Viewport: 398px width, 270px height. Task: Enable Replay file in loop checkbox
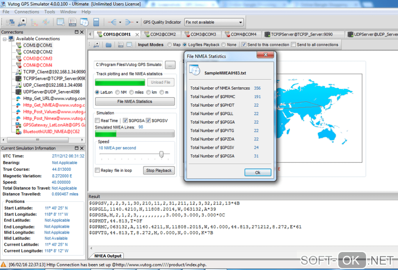click(97, 170)
